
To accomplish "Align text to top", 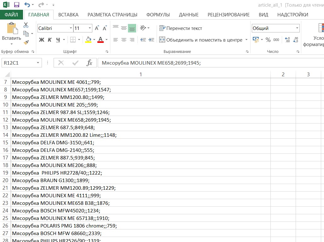I will pos(116,27).
